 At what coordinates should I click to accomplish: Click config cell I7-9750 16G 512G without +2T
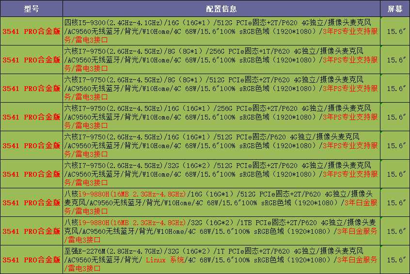coord(221,146)
